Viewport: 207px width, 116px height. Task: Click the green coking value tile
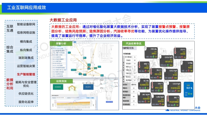click(58, 87)
